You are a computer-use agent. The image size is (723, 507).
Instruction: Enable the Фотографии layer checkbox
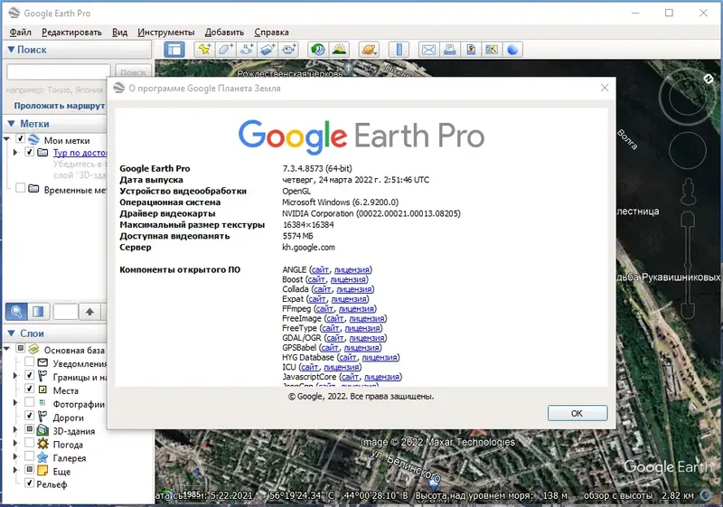(x=29, y=402)
